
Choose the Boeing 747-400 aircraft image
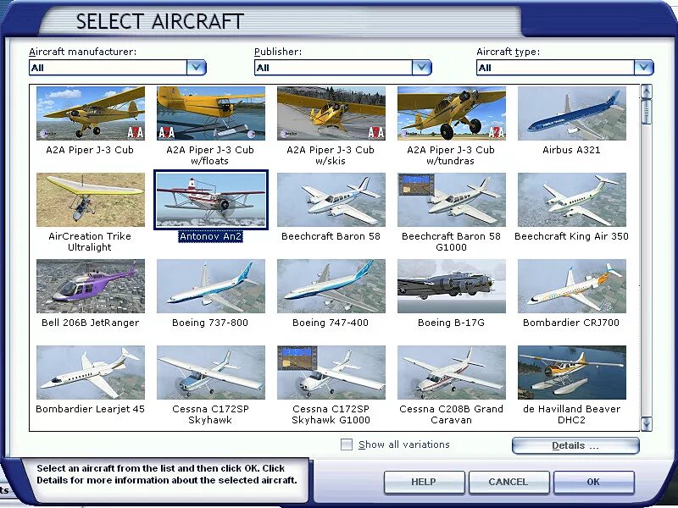tap(331, 286)
